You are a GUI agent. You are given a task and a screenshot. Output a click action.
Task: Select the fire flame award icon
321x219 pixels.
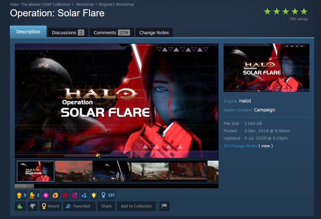click(x=55, y=195)
